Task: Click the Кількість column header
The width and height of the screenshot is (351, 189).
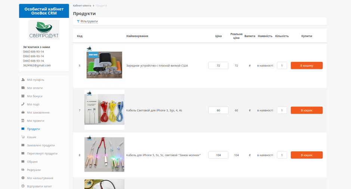Action: tap(282, 36)
